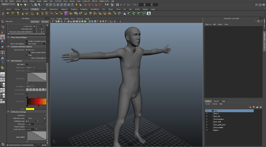Click the checkered UV icon on shelf
The image size is (266, 147).
point(149,13)
